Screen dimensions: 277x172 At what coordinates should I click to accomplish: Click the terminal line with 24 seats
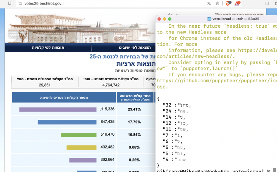click(175, 111)
